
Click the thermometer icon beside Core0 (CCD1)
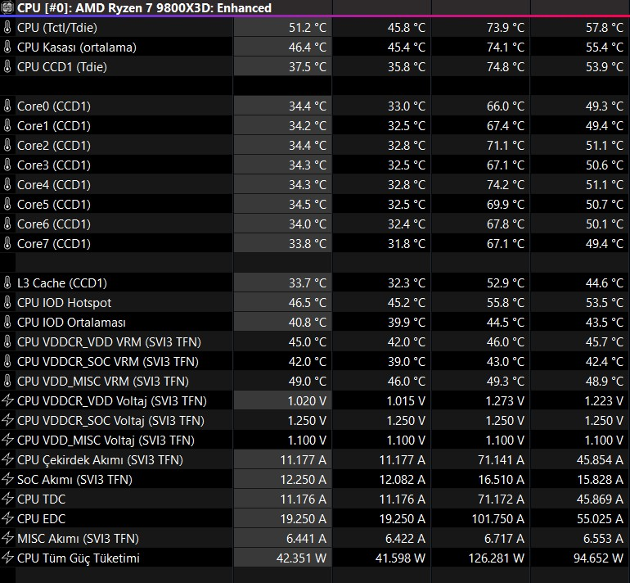7,106
